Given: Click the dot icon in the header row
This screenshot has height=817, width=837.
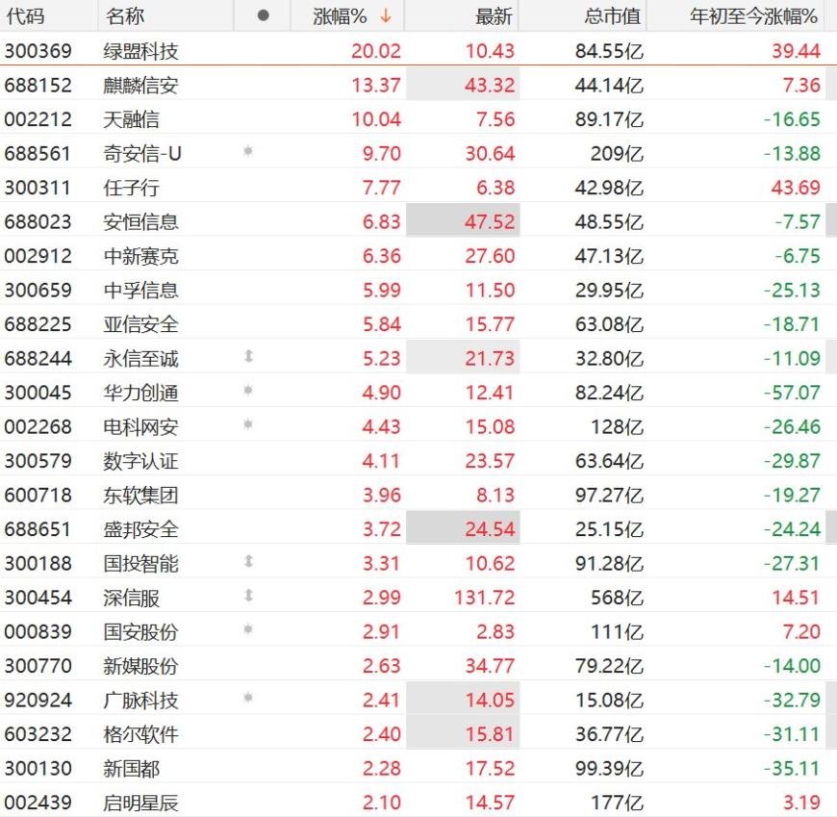Looking at the screenshot, I should 263,16.
